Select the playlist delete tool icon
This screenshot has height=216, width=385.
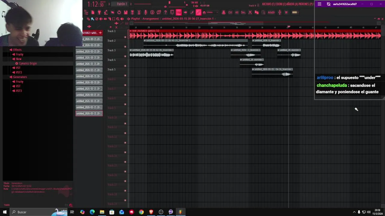point(97,19)
